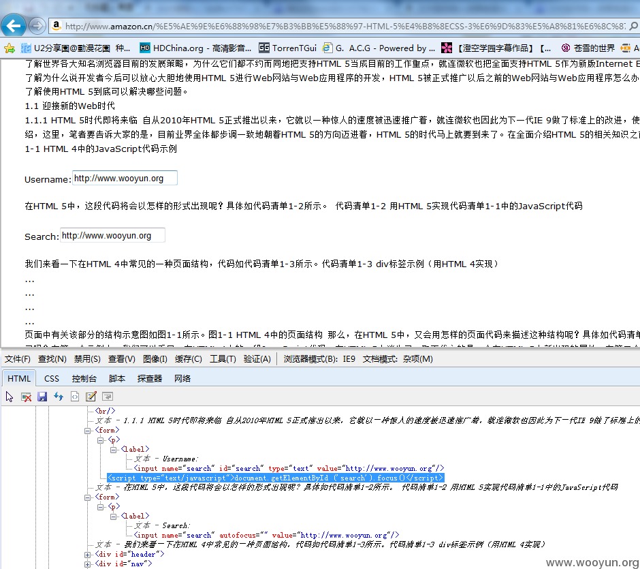Switch to the CSS tab
The image size is (640, 569).
pos(52,379)
